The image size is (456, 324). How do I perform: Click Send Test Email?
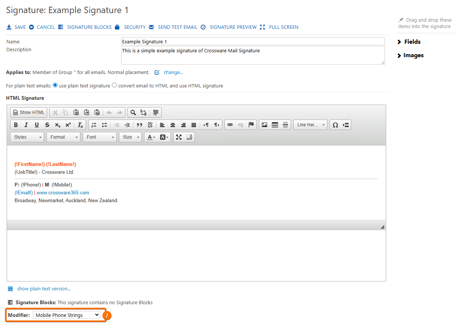click(x=177, y=27)
